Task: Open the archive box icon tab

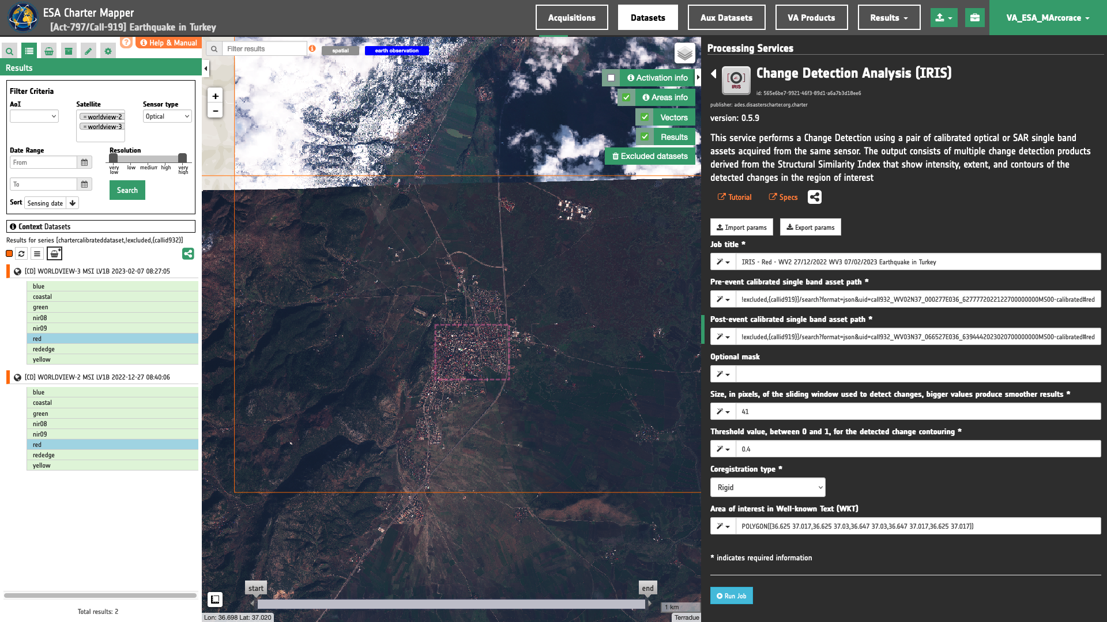Action: [69, 51]
